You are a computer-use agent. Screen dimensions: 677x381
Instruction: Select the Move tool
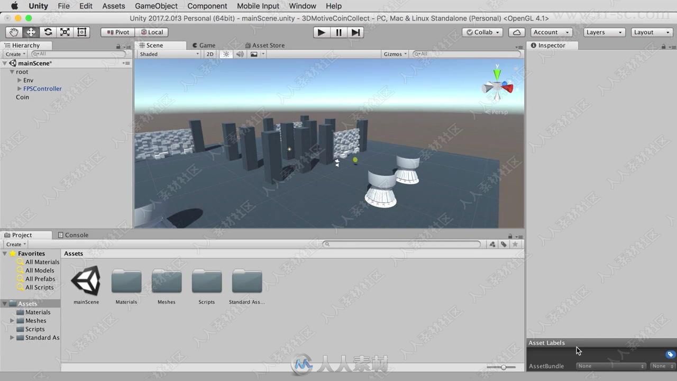[x=31, y=32]
